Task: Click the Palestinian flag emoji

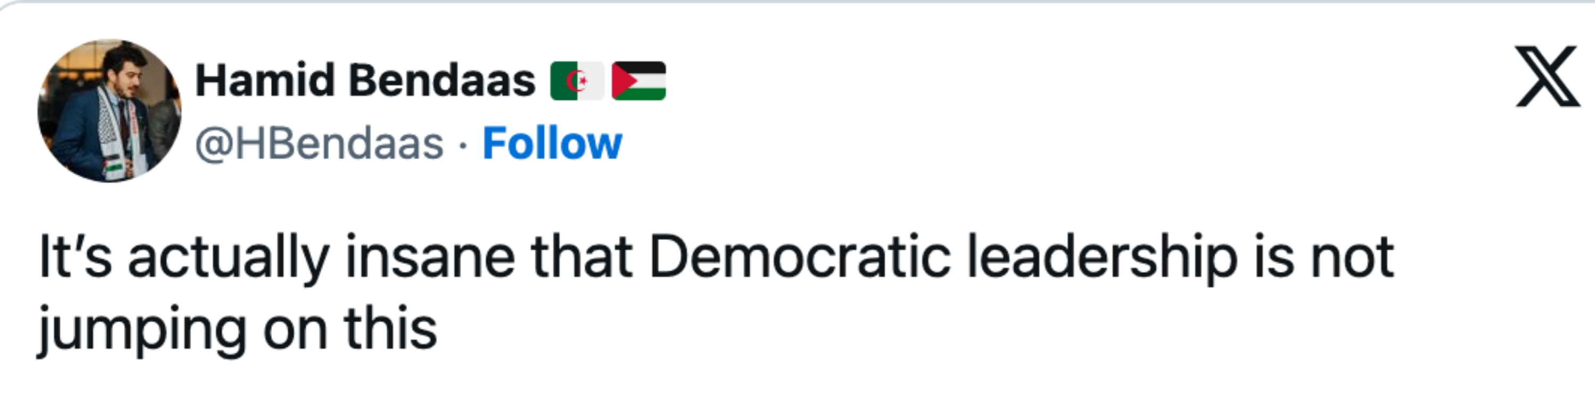Action: point(638,81)
